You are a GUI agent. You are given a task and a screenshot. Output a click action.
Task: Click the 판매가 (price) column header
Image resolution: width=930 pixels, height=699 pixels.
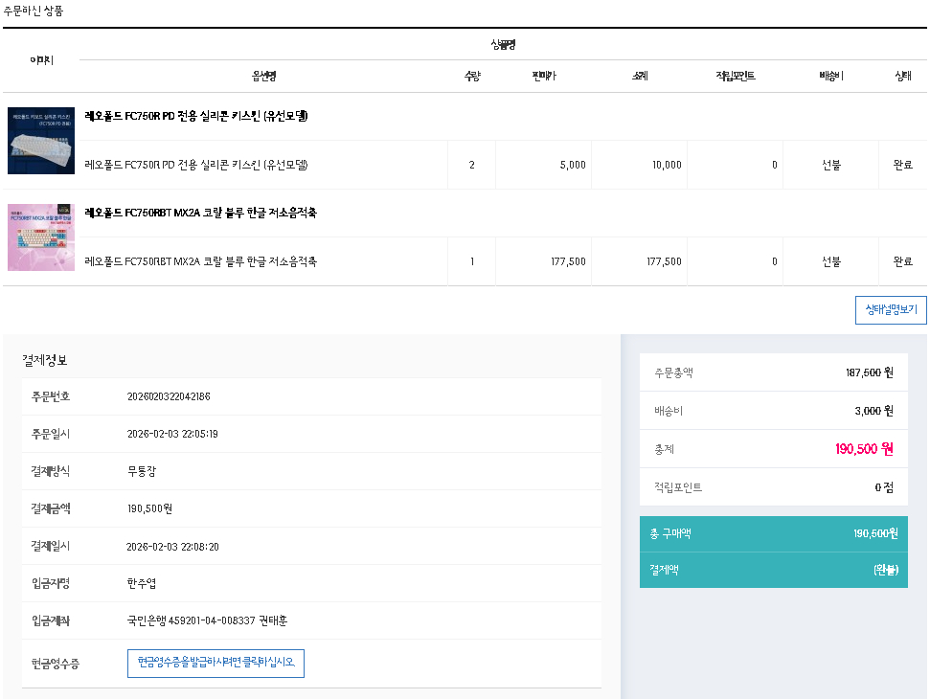pos(542,75)
